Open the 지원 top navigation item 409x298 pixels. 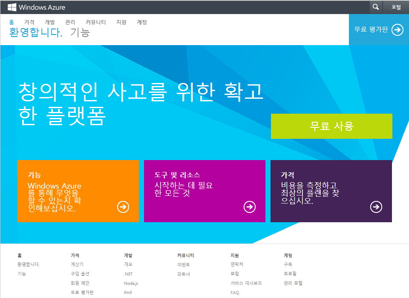tap(121, 22)
